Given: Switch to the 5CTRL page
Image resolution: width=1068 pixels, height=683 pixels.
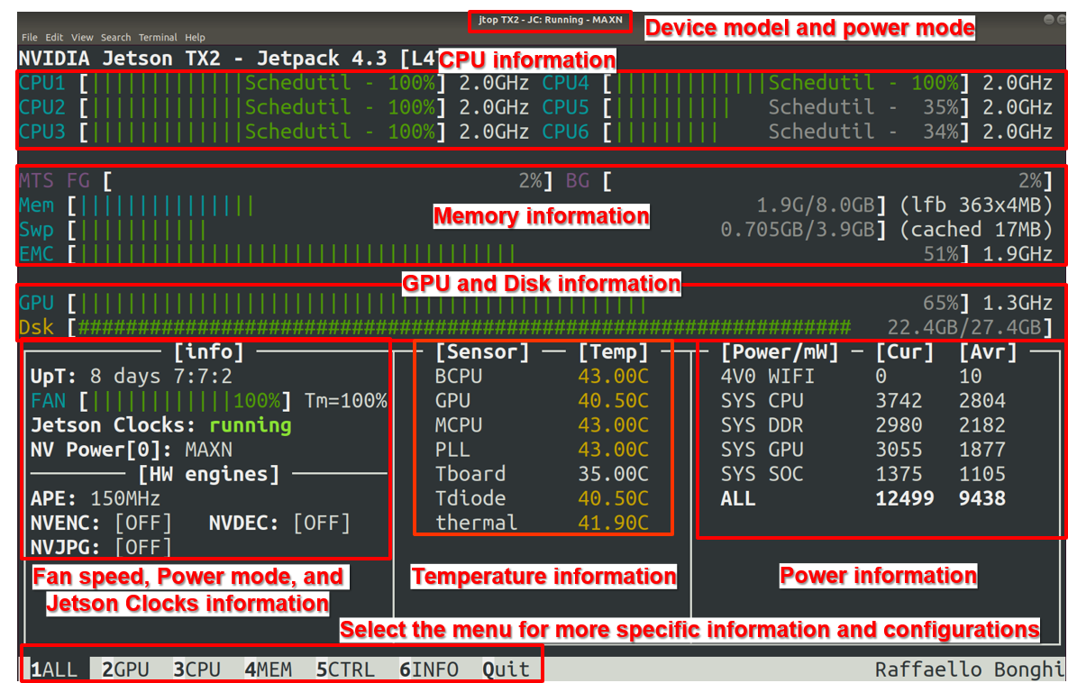Looking at the screenshot, I should click(x=345, y=669).
